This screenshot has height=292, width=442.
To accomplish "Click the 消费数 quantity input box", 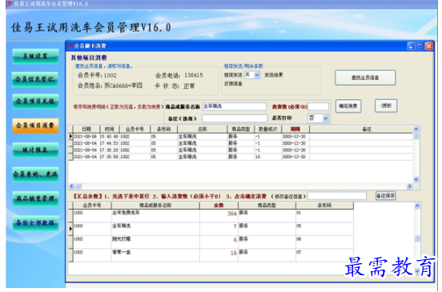I will pyautogui.click(x=318, y=106).
